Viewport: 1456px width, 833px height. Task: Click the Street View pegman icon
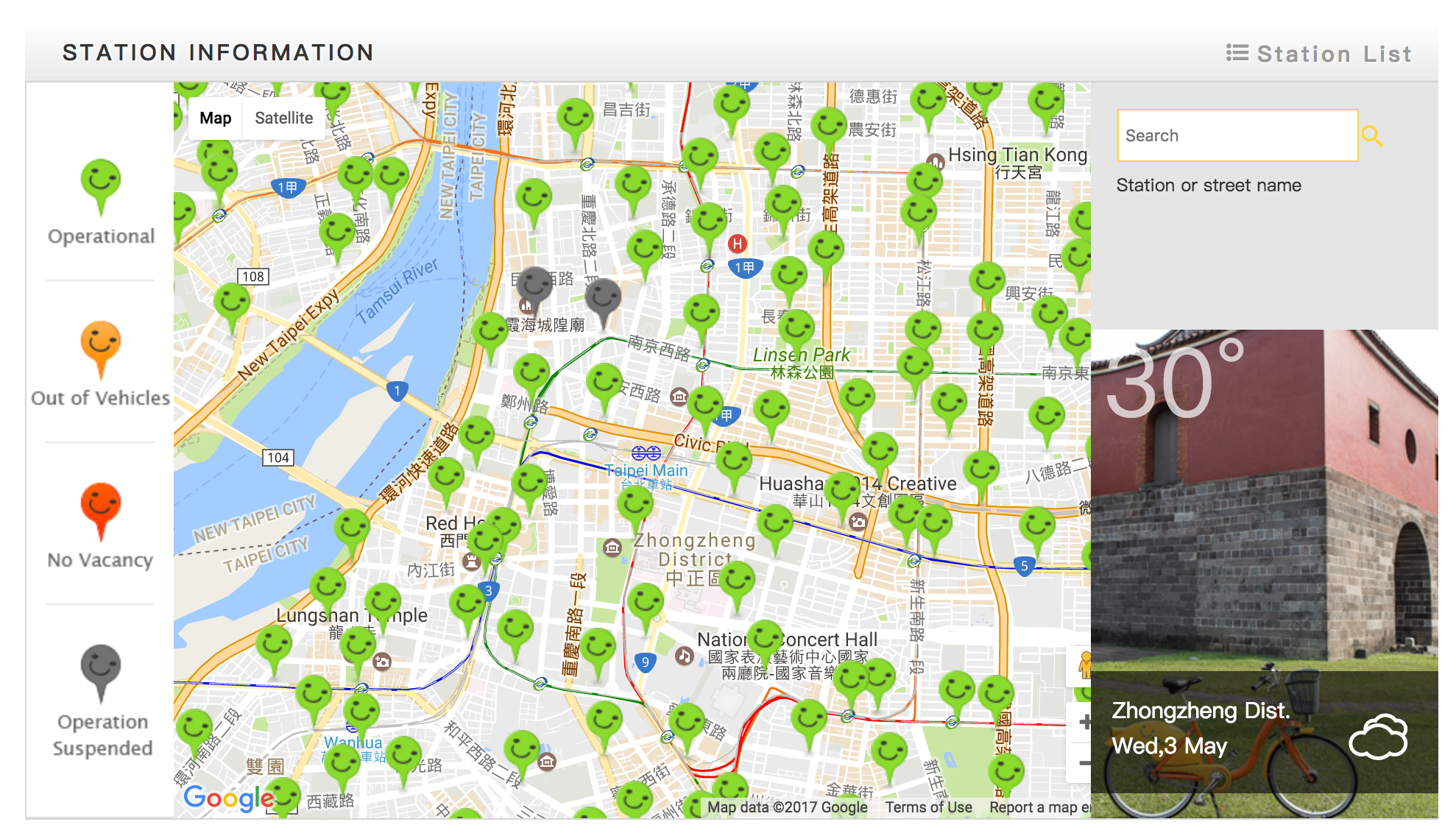[x=1084, y=665]
